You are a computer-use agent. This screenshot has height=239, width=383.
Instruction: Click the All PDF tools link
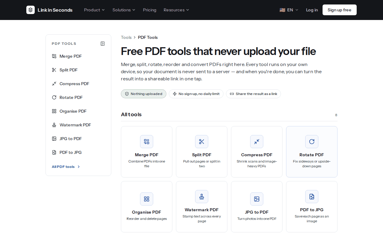[66, 167]
